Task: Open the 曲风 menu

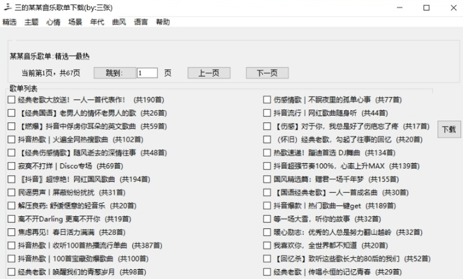Action: [119, 22]
